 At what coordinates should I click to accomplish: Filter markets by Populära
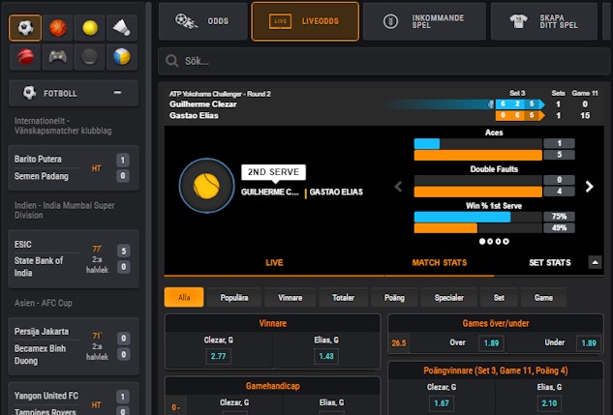coord(234,298)
